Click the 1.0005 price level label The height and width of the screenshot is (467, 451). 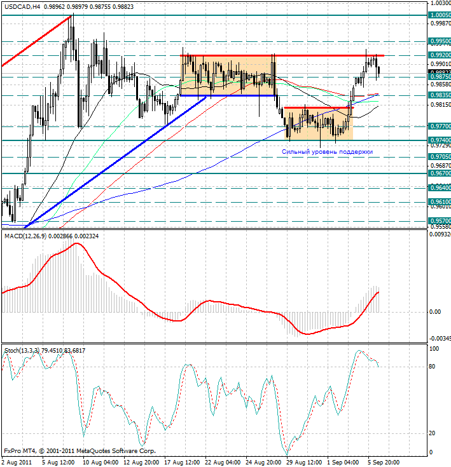440,15
